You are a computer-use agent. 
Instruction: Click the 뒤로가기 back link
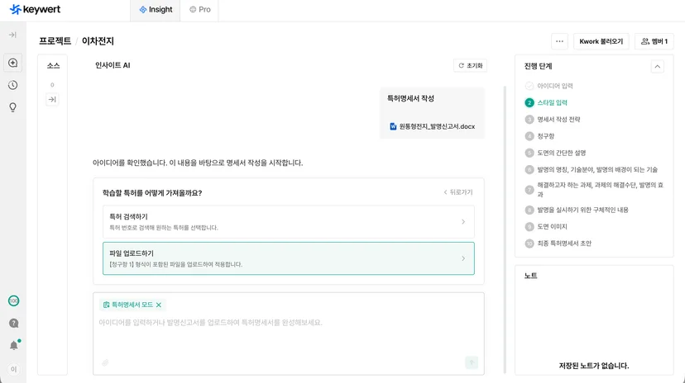pyautogui.click(x=457, y=192)
